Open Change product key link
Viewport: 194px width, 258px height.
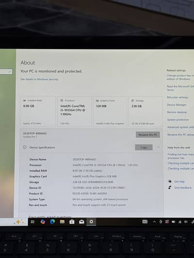pos(180,77)
